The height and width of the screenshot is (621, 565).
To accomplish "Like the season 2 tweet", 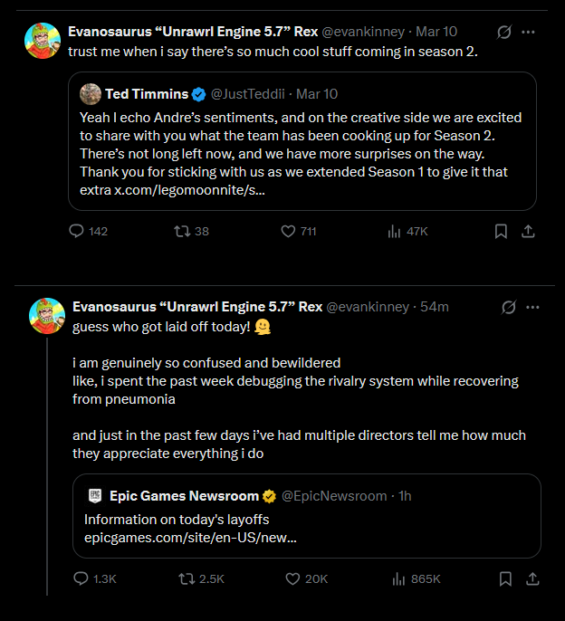I will coord(289,232).
